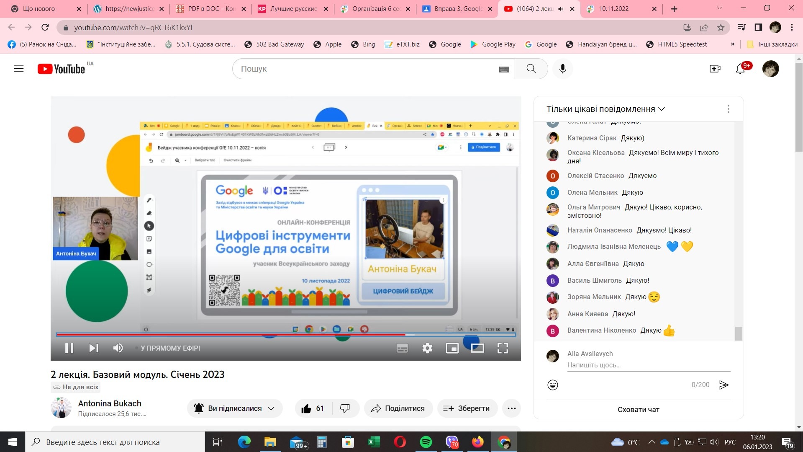Toggle subtitles on the player
Screen dimensions: 803x452
[402, 348]
